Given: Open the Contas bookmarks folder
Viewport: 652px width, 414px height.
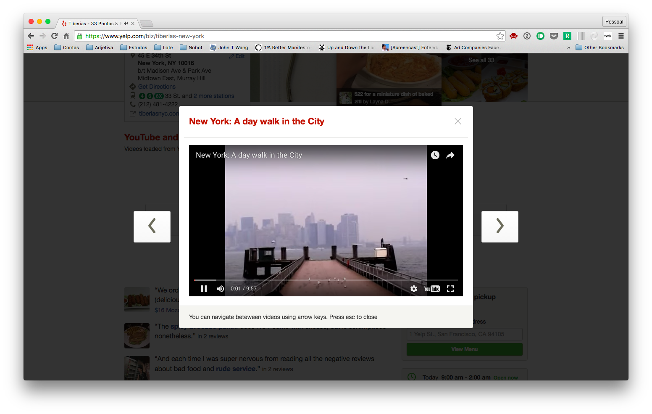Looking at the screenshot, I should [66, 47].
